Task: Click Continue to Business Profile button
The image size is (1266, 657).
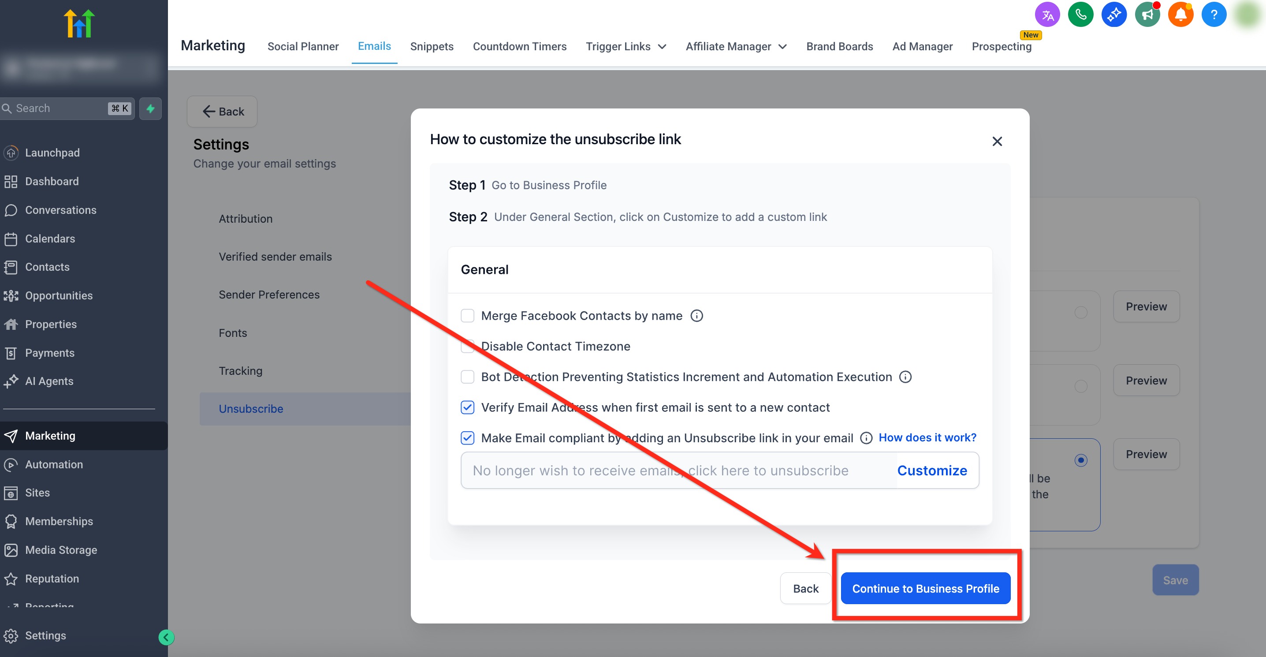Action: point(925,589)
